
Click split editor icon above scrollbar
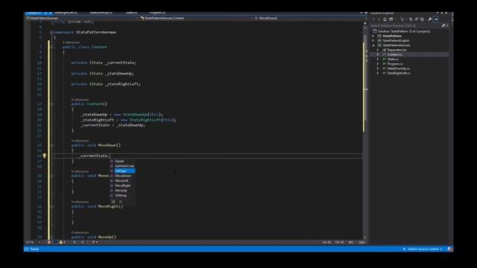[365, 23]
